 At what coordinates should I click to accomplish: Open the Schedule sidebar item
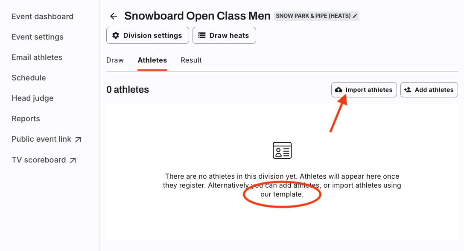(29, 77)
